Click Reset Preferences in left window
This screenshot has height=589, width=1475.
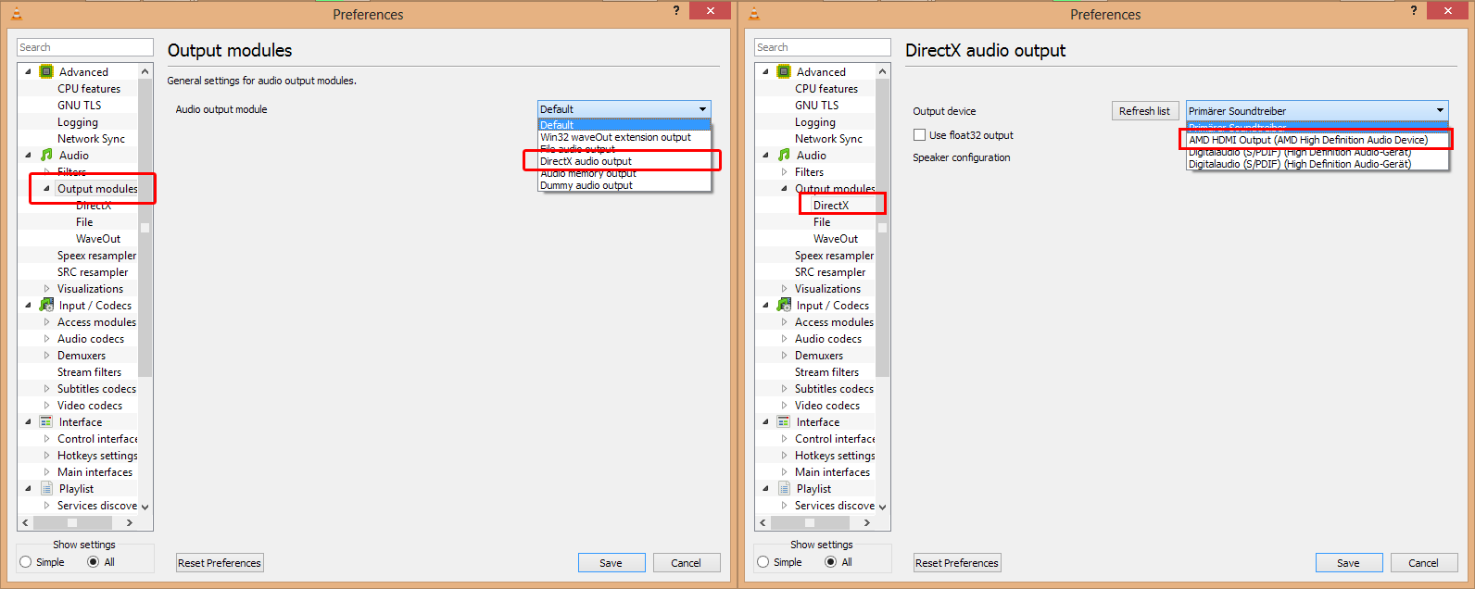pos(220,562)
